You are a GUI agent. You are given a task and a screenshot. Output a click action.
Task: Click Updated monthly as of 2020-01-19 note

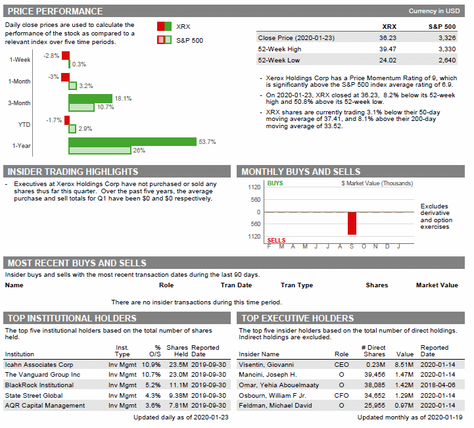(x=410, y=417)
